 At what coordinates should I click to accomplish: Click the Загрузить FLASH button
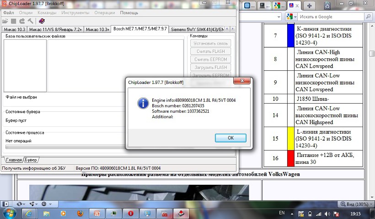[211, 67]
